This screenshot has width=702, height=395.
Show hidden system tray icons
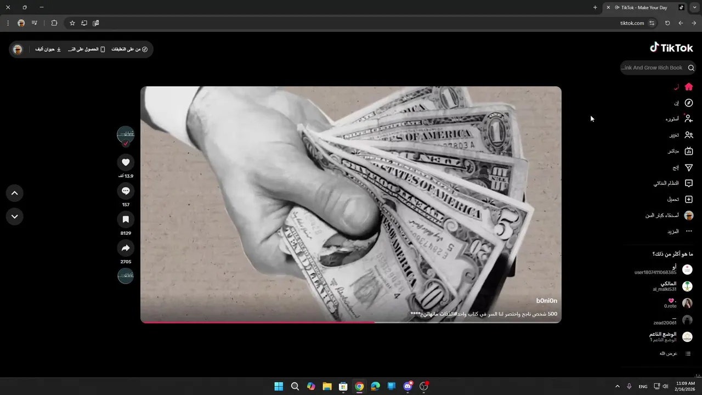click(617, 386)
